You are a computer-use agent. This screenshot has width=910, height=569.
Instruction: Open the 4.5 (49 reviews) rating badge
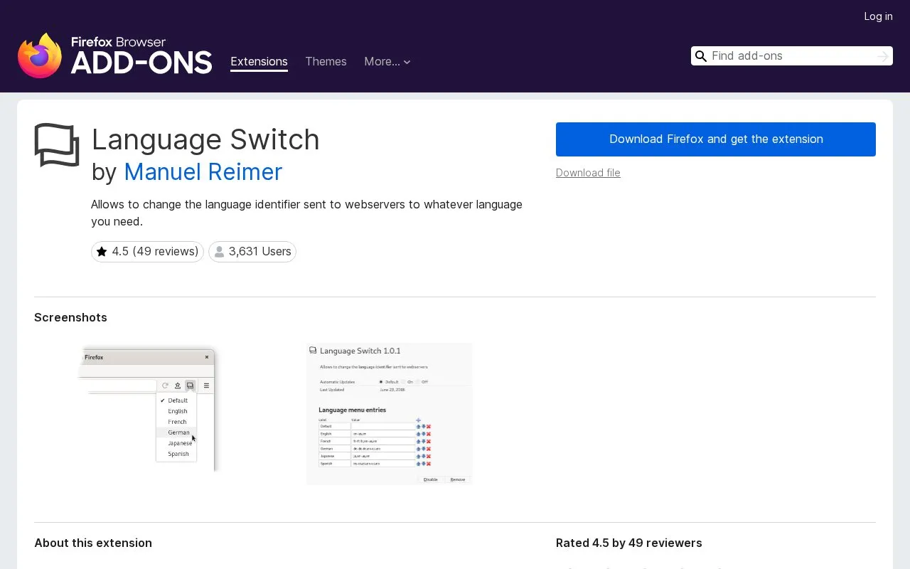coord(147,252)
